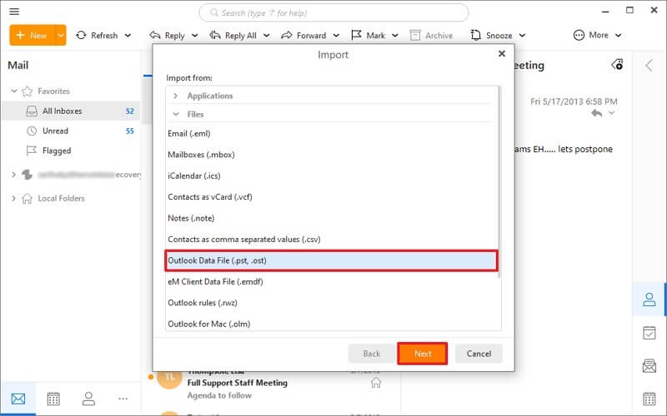This screenshot has width=667, height=416.
Task: Select Email (.eml) import option
Action: click(332, 133)
